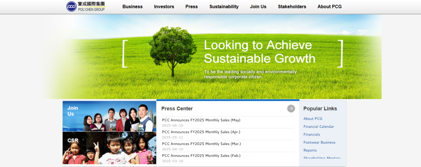Screen dimensions: 421x167
Task: Open Financials popular link
Action: 312,134
